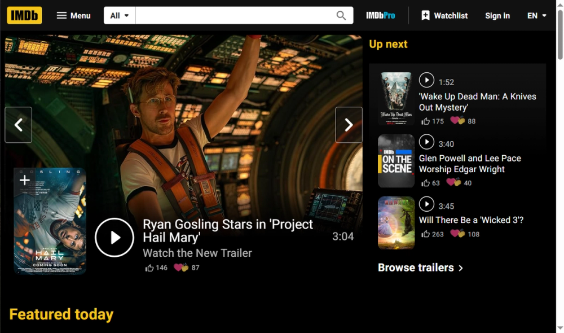Select the Wicked poster thumbnail
Screen dimensions: 564x333
pos(396,222)
